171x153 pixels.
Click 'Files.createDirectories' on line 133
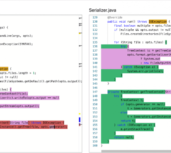tap(140, 34)
